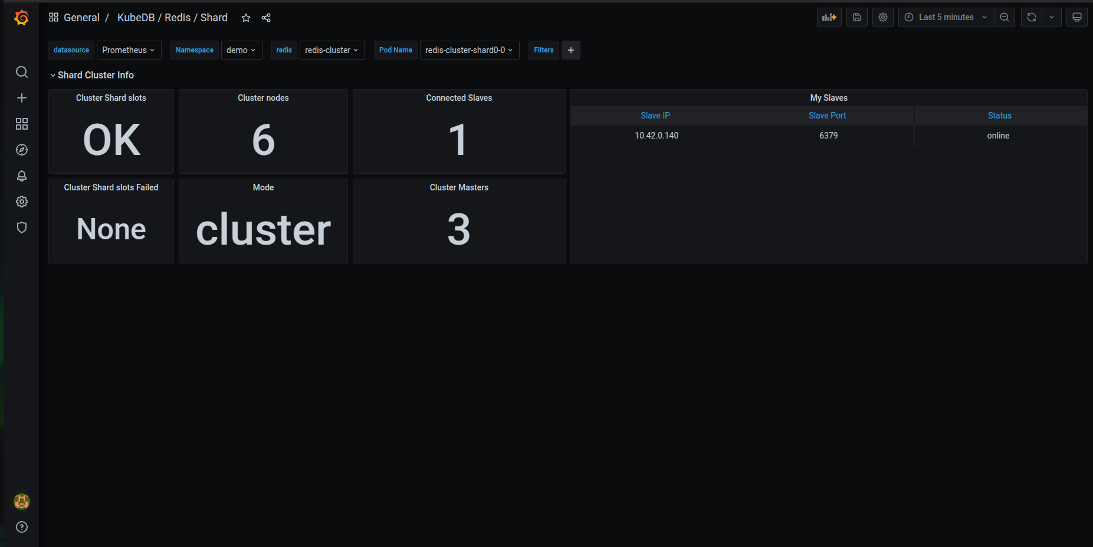This screenshot has height=547, width=1093.
Task: Click the Add panel icon
Action: pyautogui.click(x=829, y=17)
